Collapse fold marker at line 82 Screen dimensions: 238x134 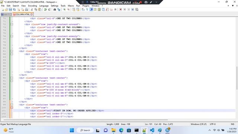coord(12,54)
